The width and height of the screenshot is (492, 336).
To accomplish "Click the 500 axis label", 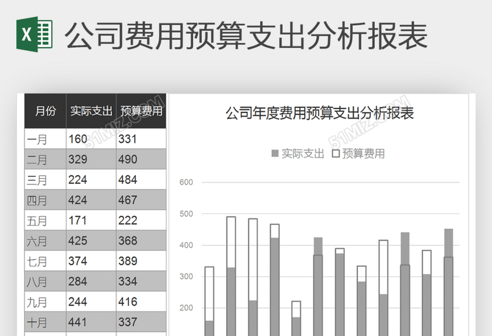I will [x=186, y=214].
